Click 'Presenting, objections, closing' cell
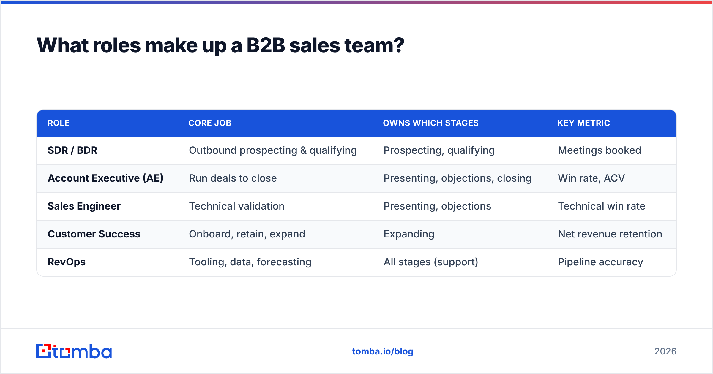 [460, 178]
